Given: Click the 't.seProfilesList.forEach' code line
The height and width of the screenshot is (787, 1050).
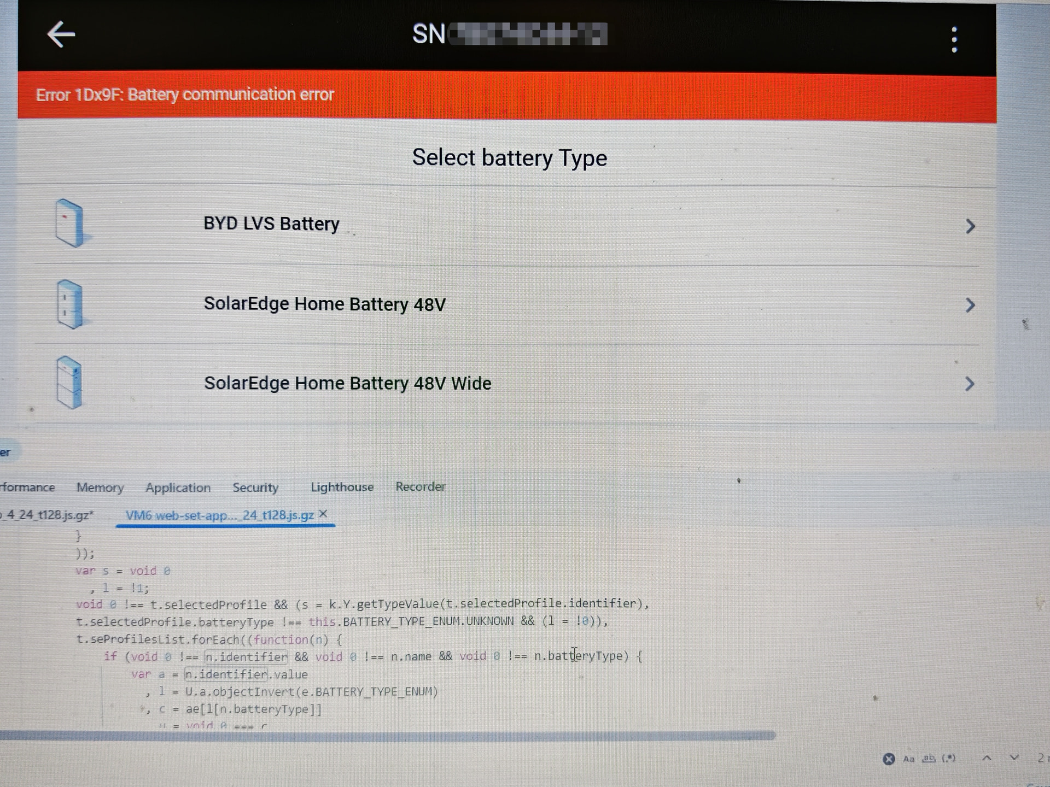Looking at the screenshot, I should tap(209, 639).
